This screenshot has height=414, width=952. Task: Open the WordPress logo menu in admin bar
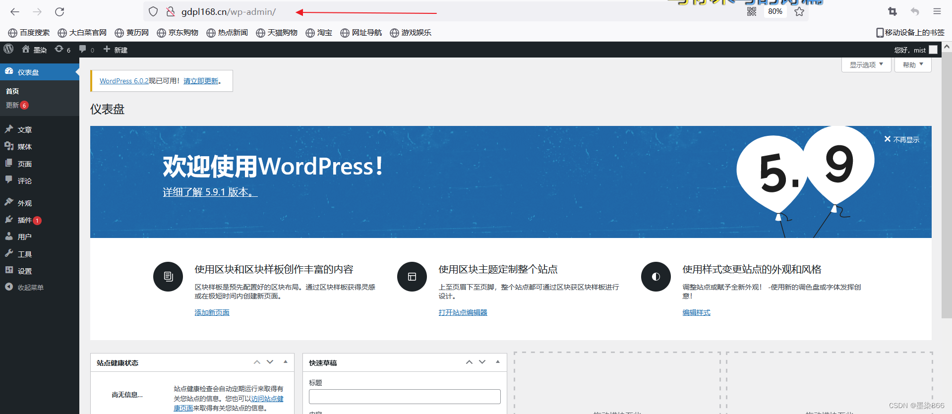click(8, 49)
